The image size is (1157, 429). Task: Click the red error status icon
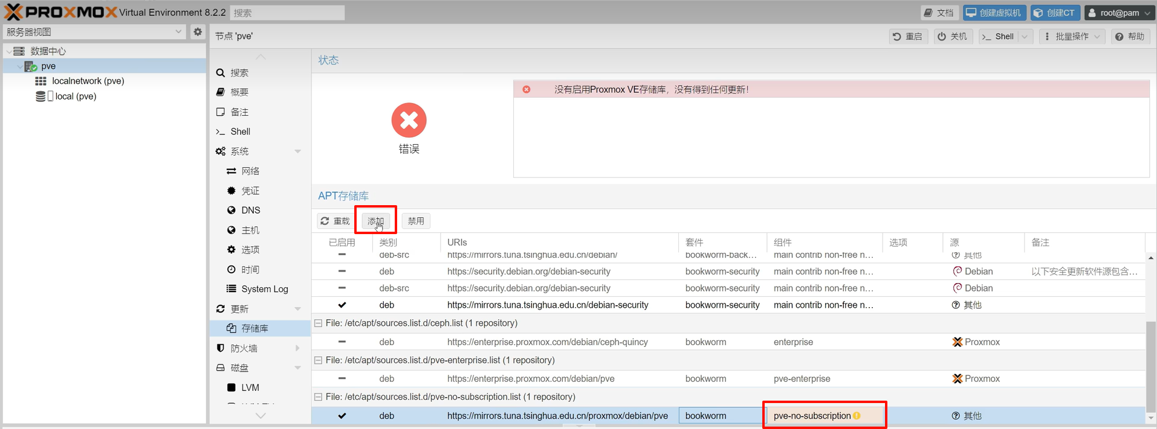click(409, 120)
